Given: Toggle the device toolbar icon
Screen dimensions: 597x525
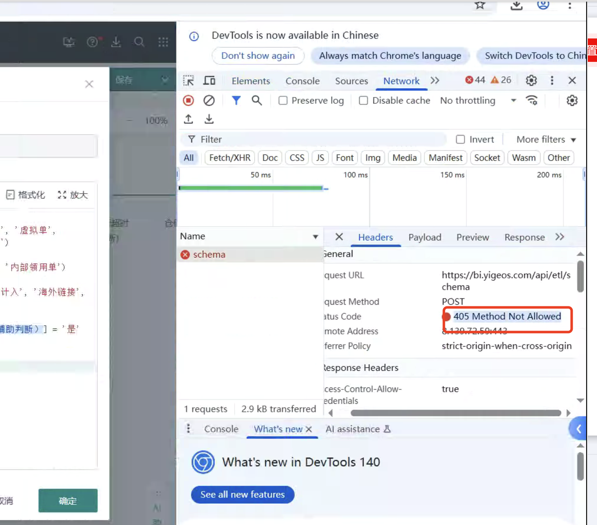Looking at the screenshot, I should [x=209, y=80].
